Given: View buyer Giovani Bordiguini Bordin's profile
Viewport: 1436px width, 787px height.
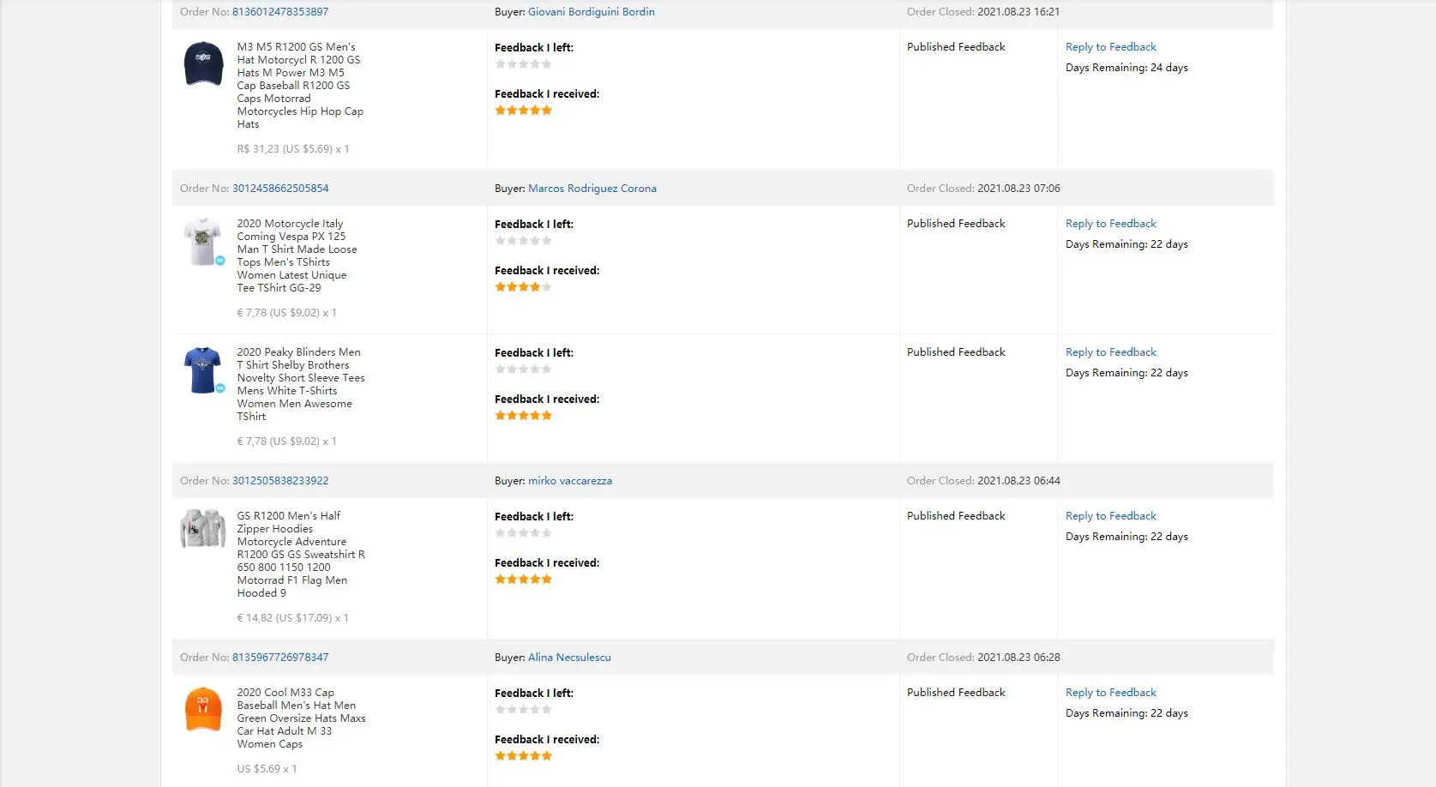Looking at the screenshot, I should pyautogui.click(x=591, y=12).
